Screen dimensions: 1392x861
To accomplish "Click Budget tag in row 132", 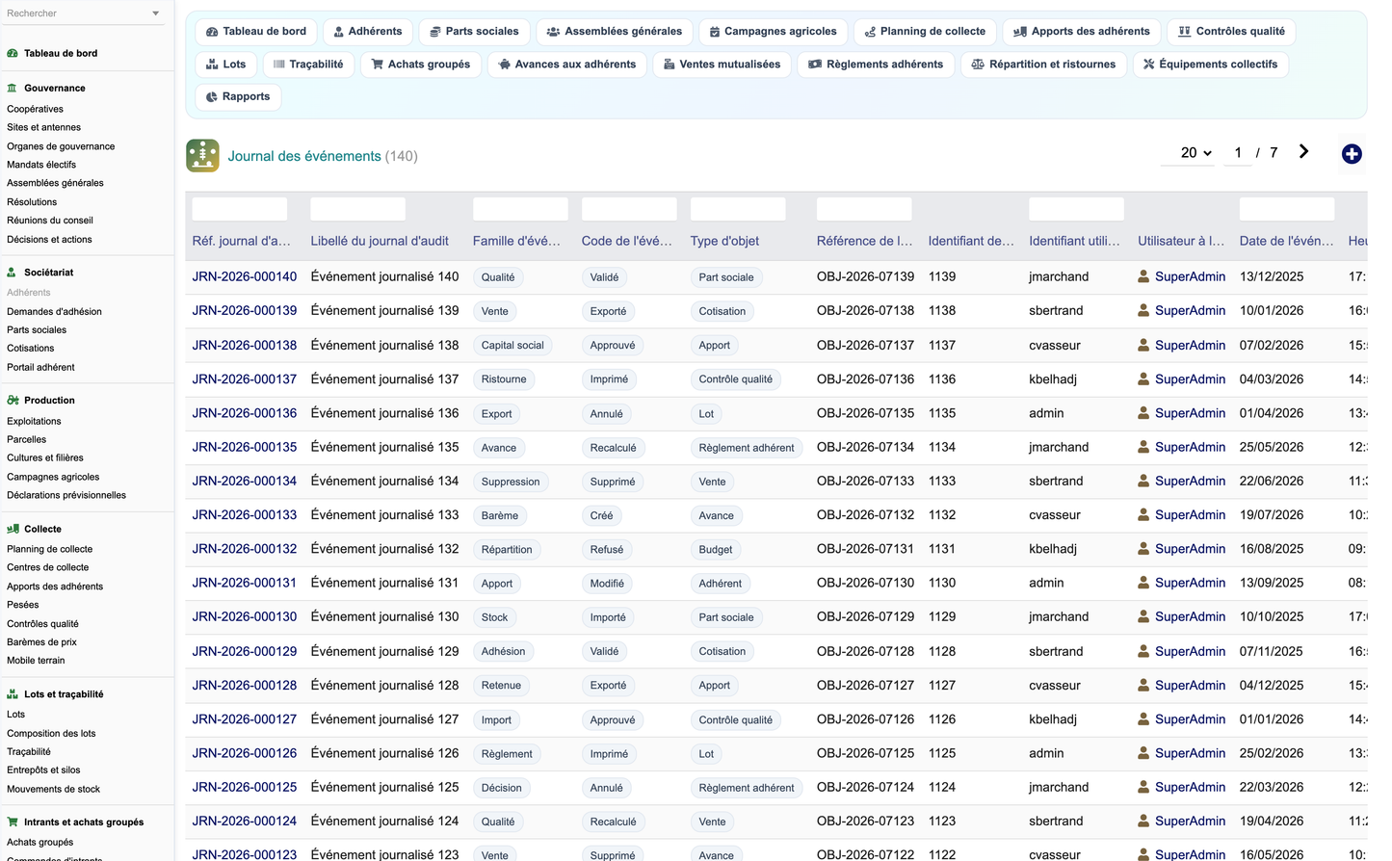I will [x=716, y=550].
